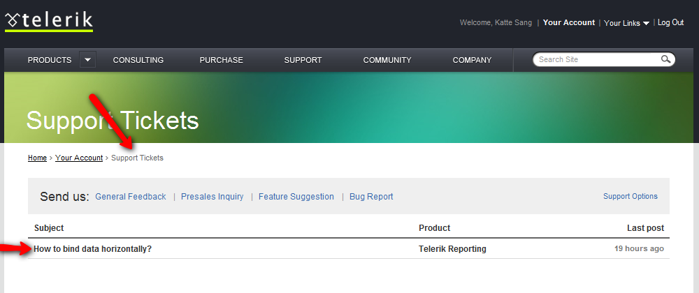Click Your Account breadcrumb link
Image resolution: width=699 pixels, height=293 pixels.
[x=79, y=158]
